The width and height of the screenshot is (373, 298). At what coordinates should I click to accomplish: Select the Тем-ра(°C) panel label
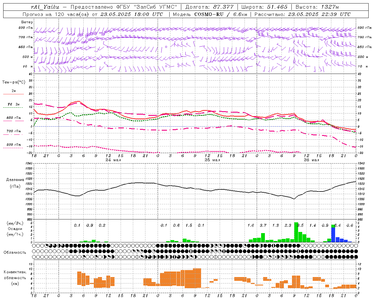click(x=14, y=82)
